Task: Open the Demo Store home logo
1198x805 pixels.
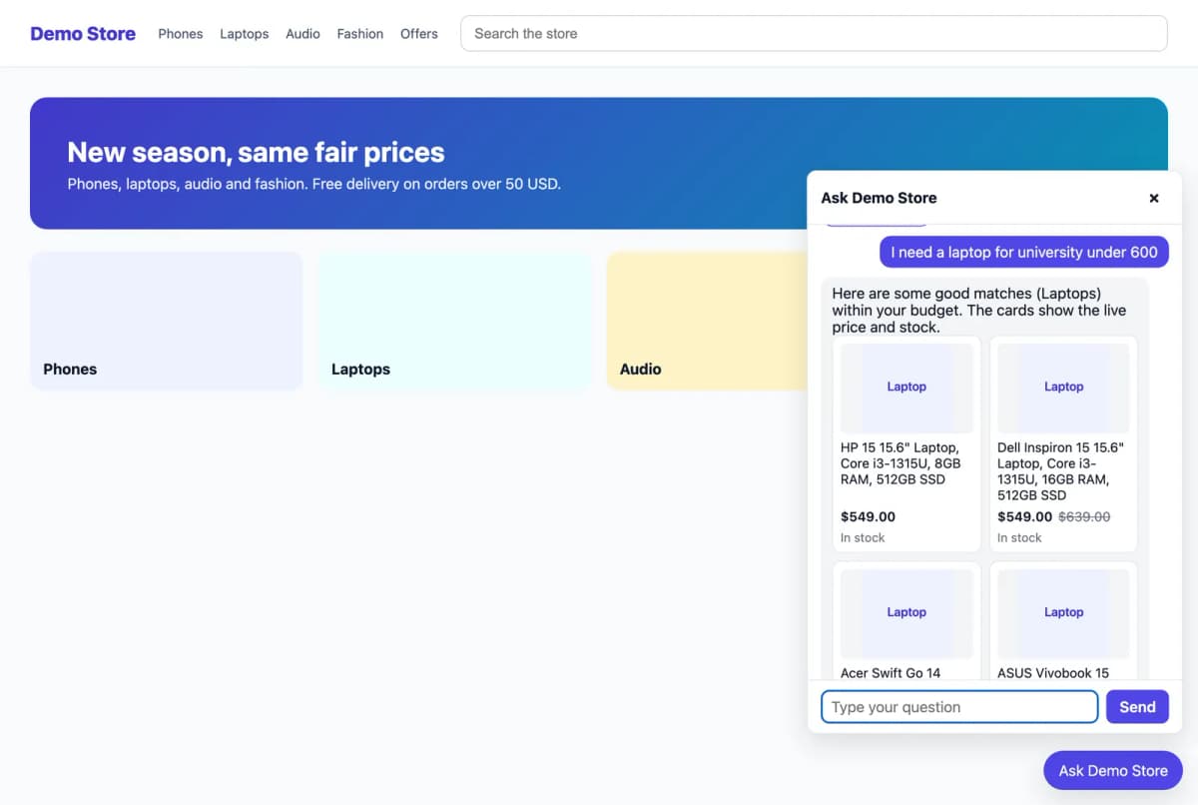Action: [83, 34]
